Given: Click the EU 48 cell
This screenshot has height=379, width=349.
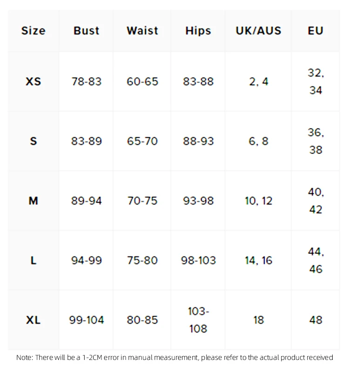Looking at the screenshot, I should click(315, 320).
